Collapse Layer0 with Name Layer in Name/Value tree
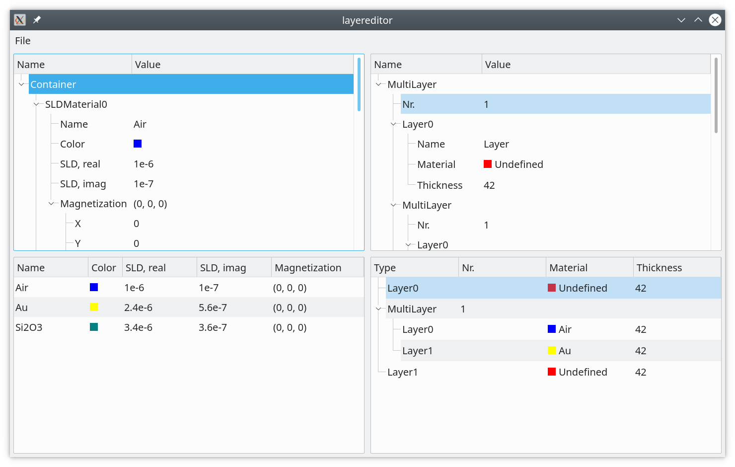The image size is (735, 467). click(393, 124)
